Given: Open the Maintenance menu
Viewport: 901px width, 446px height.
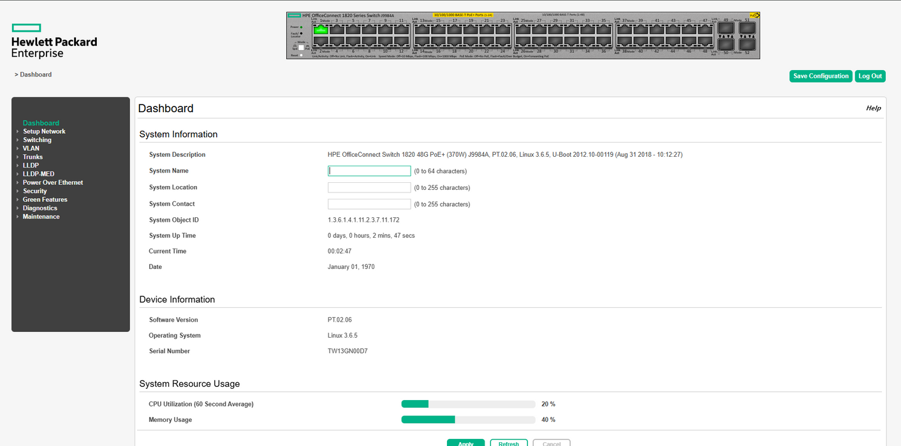Looking at the screenshot, I should coord(41,217).
